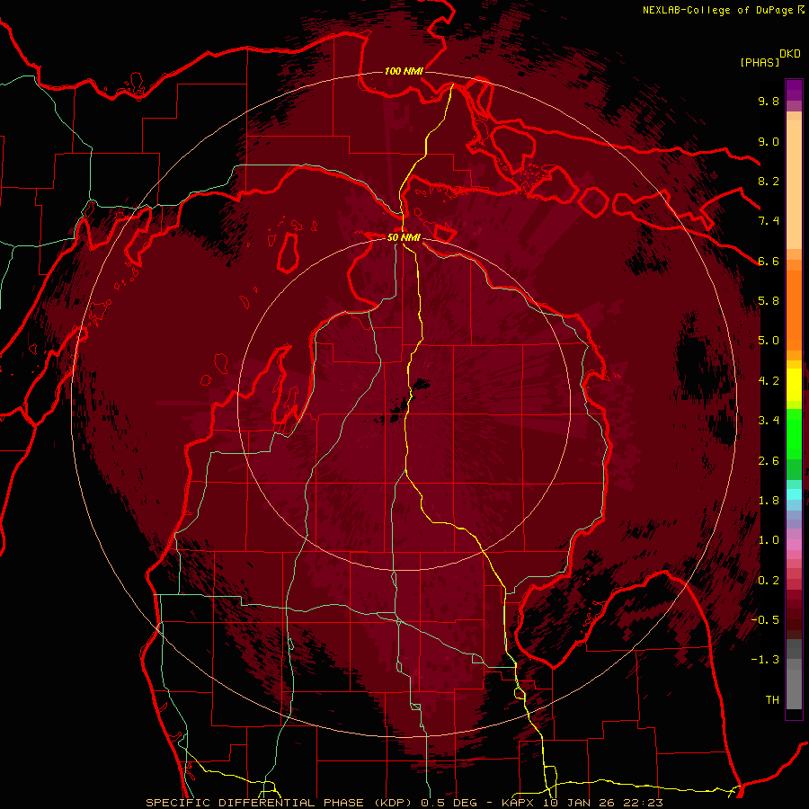
Task: Select the cyan band of the color scale
Action: (794, 494)
